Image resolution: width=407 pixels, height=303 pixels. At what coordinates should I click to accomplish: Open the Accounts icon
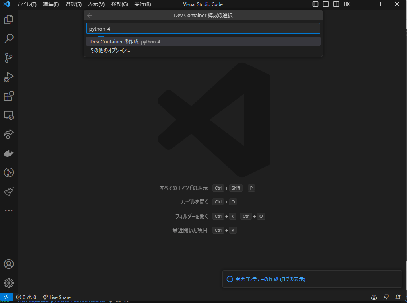pos(9,264)
